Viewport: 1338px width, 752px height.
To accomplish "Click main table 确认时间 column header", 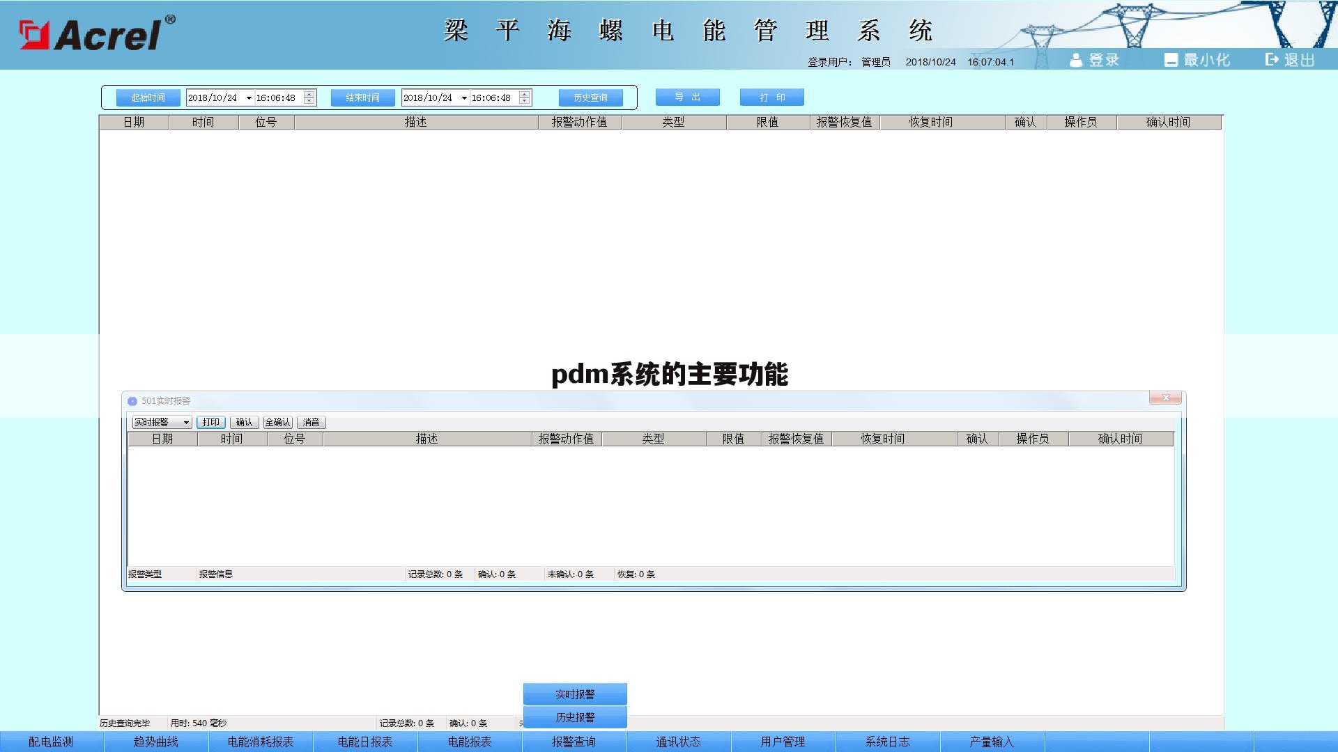I will pyautogui.click(x=1169, y=123).
